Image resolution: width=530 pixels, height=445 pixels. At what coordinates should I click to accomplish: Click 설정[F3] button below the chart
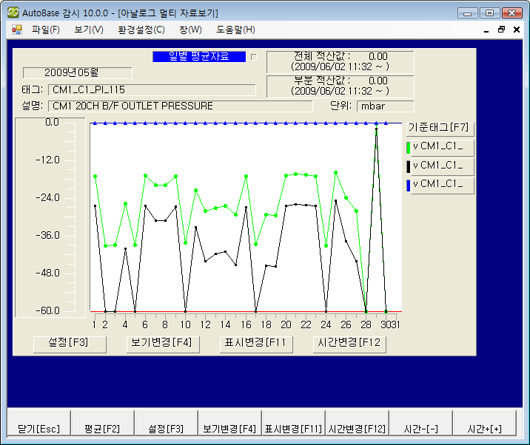[x=70, y=344]
